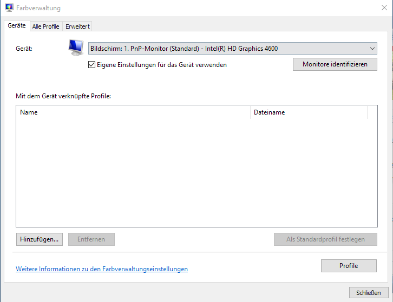The image size is (393, 302).
Task: Open Weitere Informationen zu Farbverwaltungseinstellungen link
Action: pyautogui.click(x=102, y=269)
